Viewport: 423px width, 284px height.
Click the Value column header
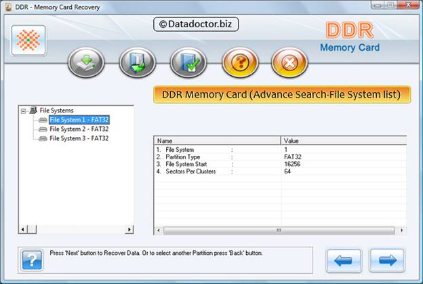point(344,141)
